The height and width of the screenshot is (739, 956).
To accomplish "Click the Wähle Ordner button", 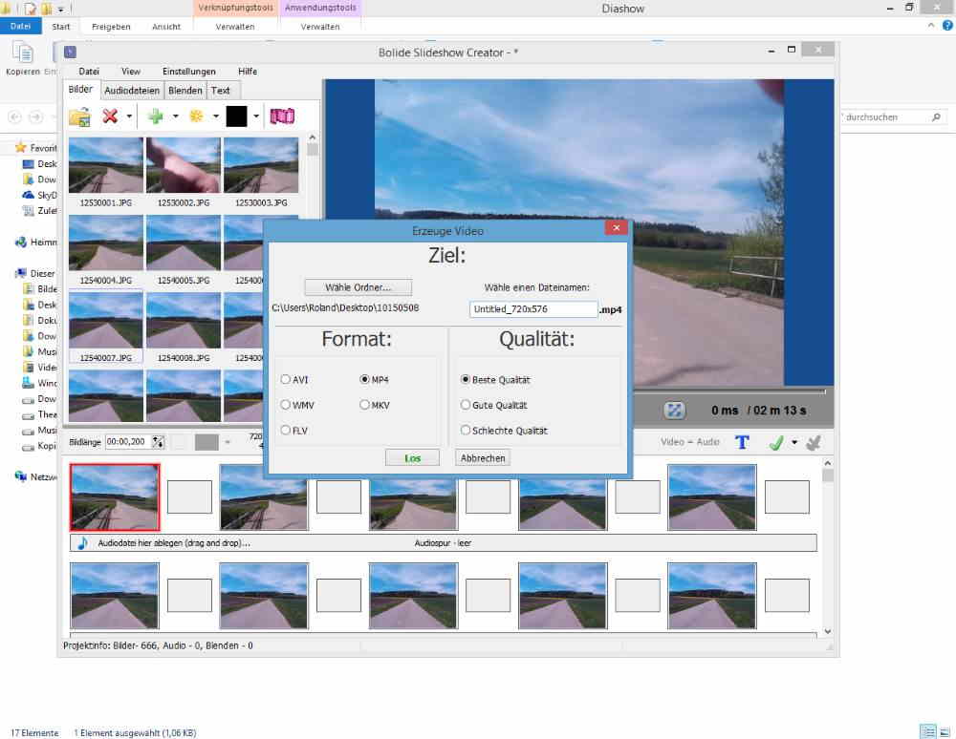I will pos(358,286).
